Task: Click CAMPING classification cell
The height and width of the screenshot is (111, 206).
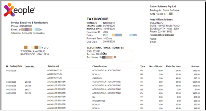Action: (x=97, y=78)
